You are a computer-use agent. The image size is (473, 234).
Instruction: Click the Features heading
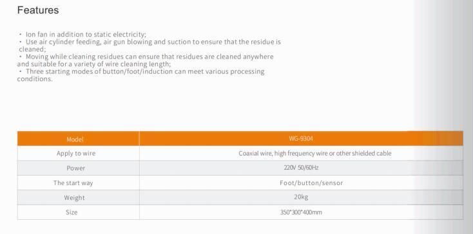[x=38, y=10]
